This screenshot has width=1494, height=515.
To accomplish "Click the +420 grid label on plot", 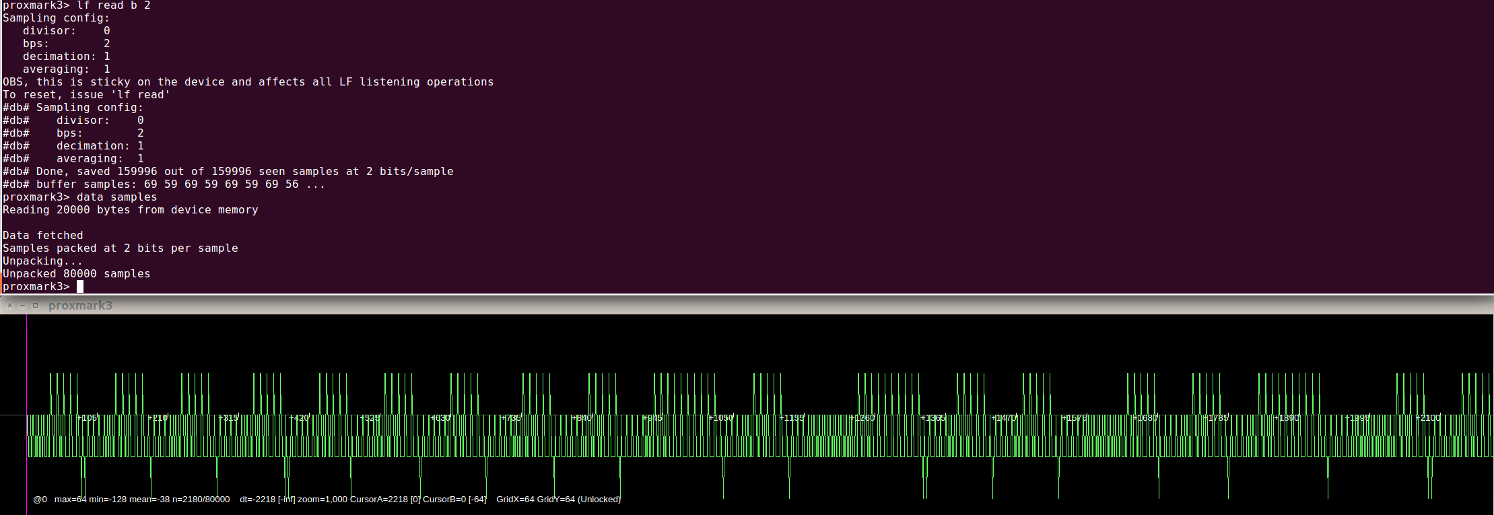I will [x=300, y=418].
